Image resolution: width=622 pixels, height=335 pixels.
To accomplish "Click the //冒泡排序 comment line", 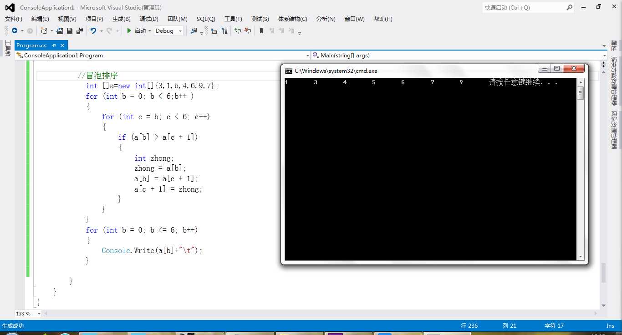I will (x=98, y=76).
